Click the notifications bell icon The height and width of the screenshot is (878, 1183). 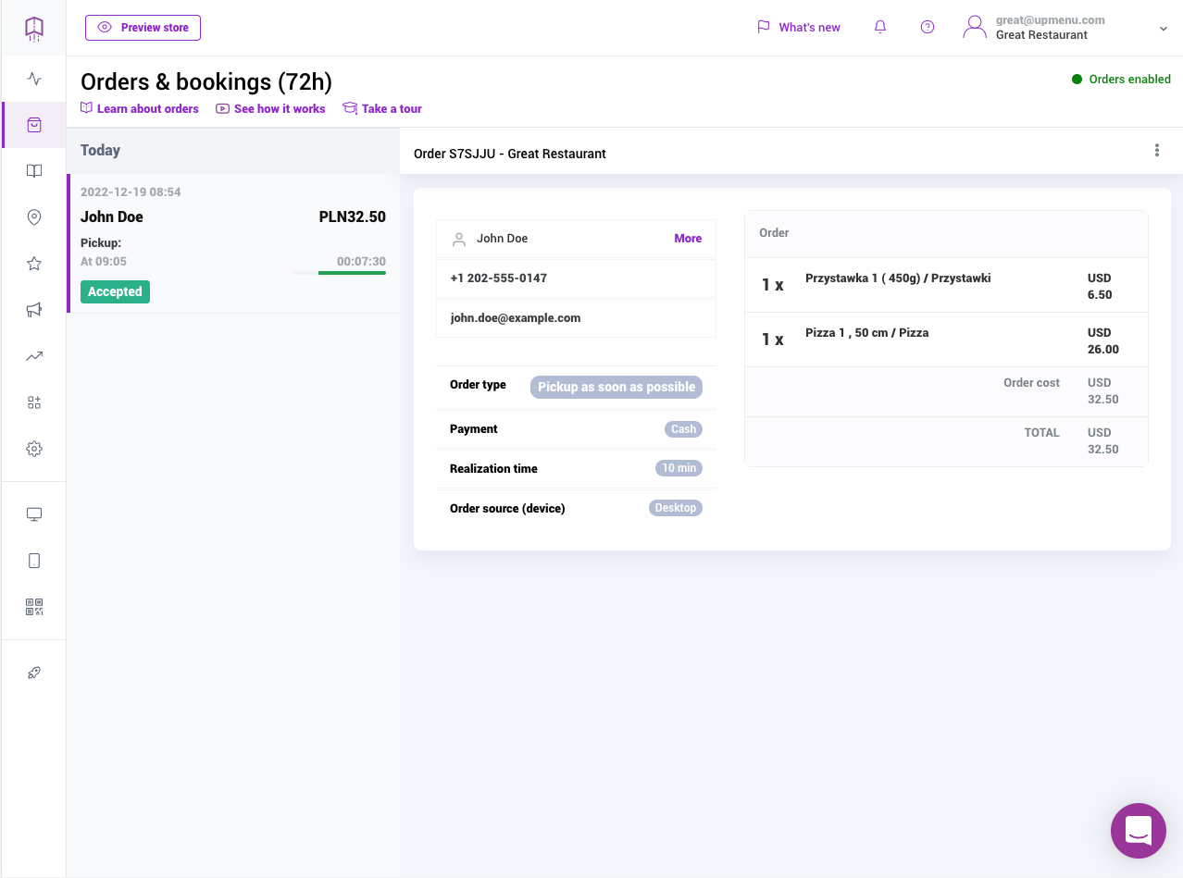click(x=880, y=28)
